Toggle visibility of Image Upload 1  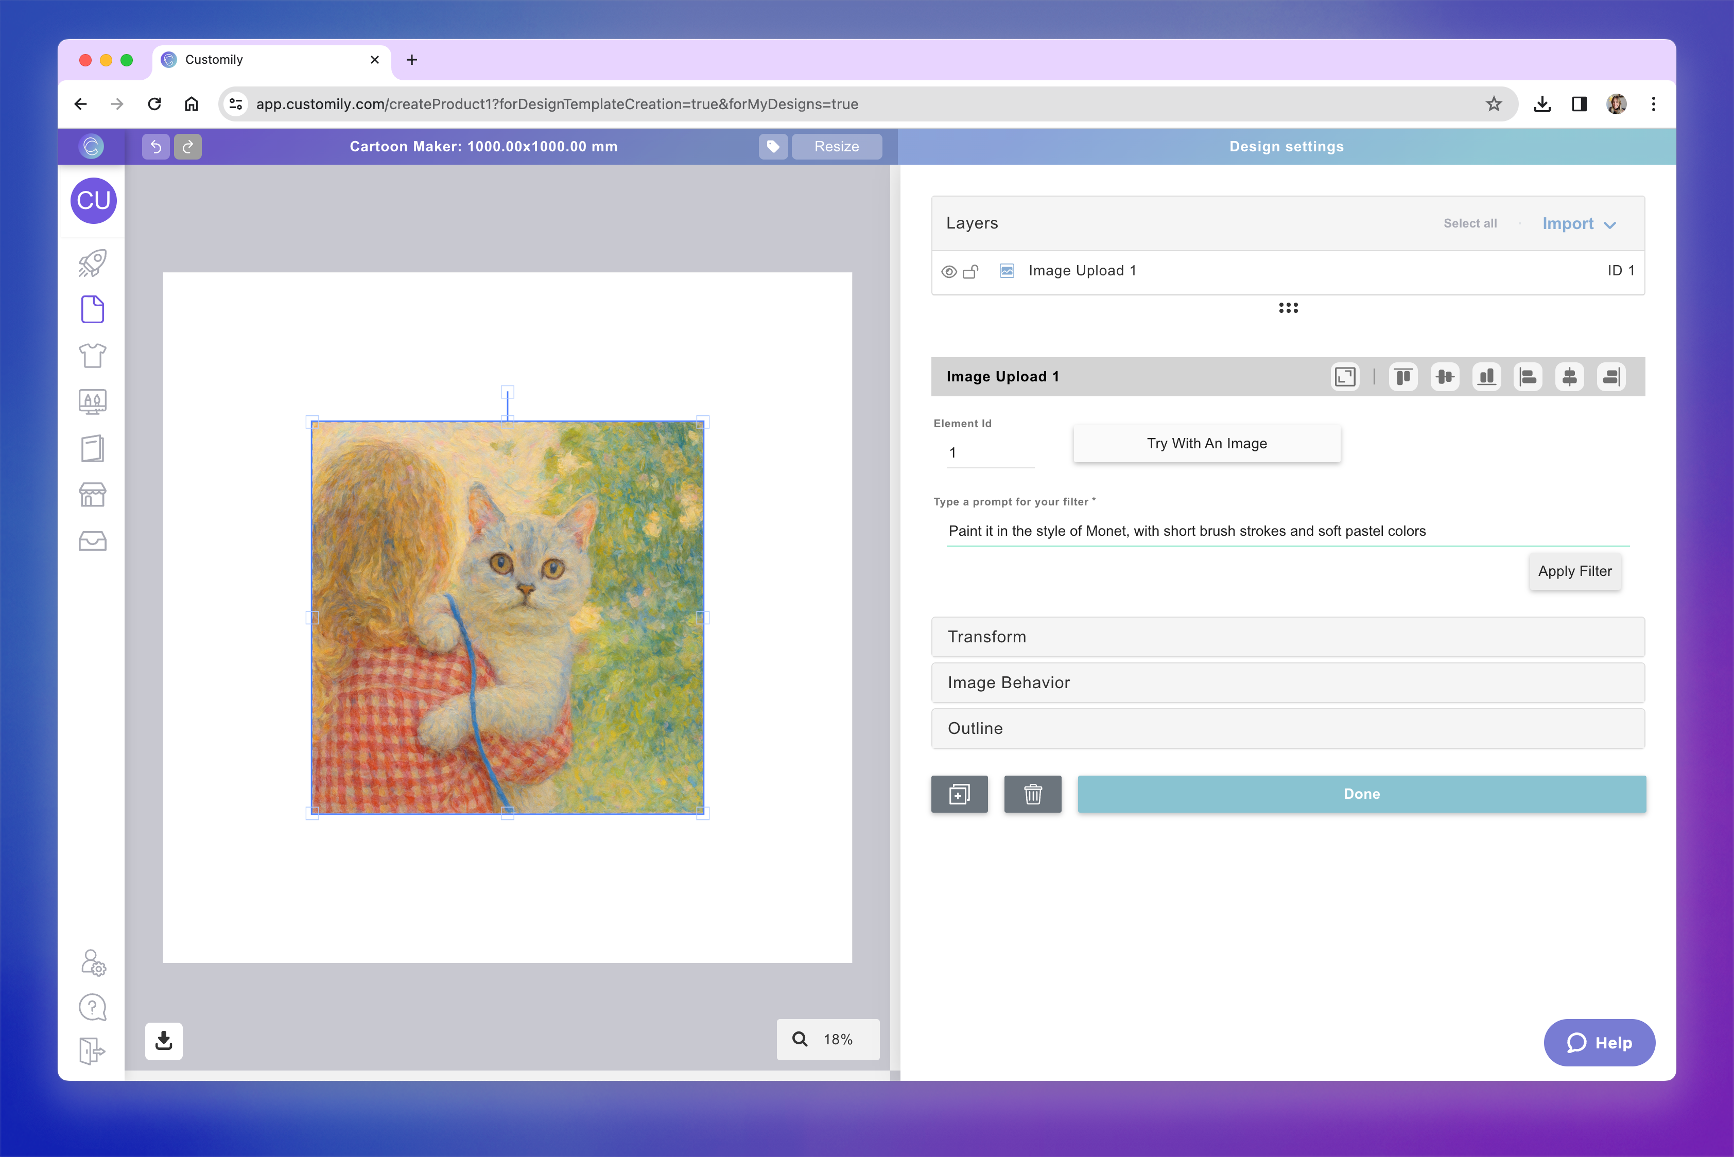point(948,272)
